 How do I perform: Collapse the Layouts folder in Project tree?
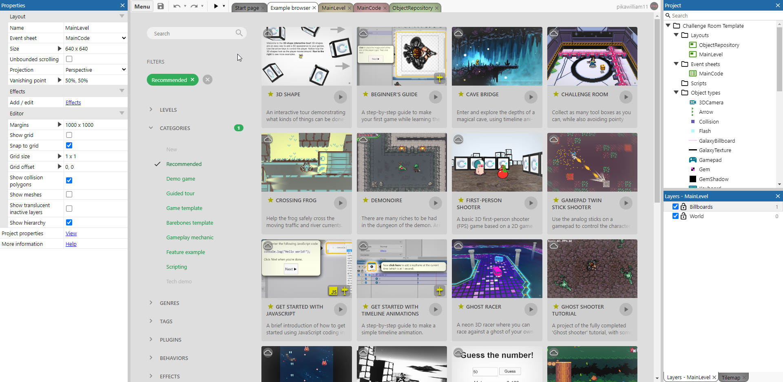coord(676,35)
